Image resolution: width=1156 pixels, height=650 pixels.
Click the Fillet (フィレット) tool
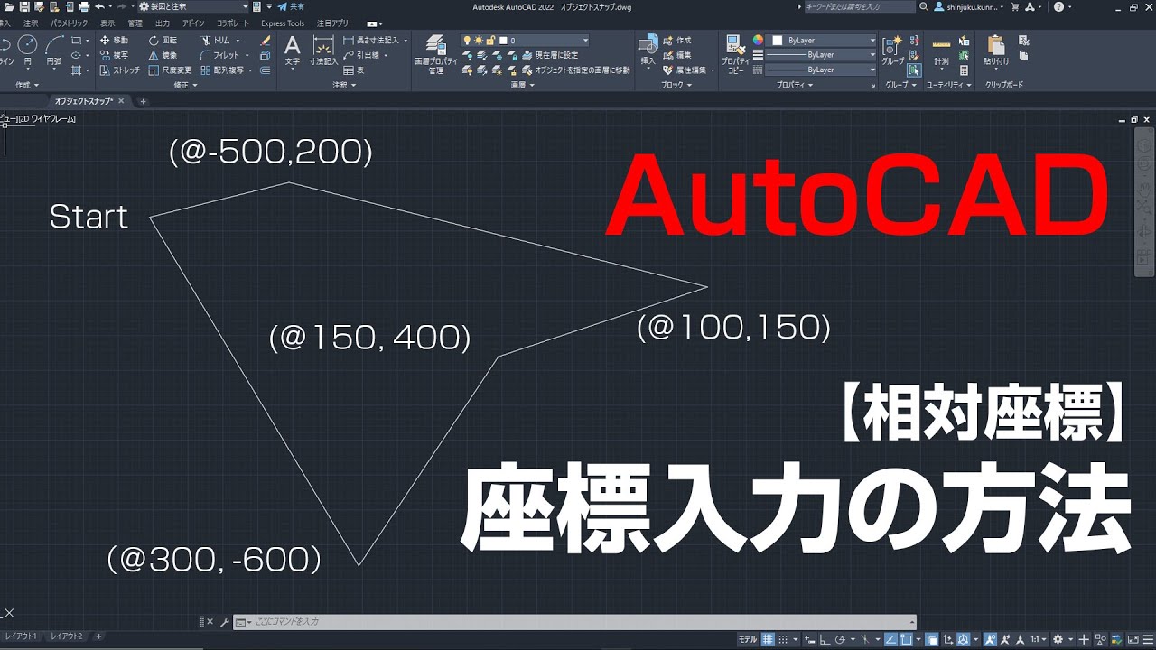[219, 55]
